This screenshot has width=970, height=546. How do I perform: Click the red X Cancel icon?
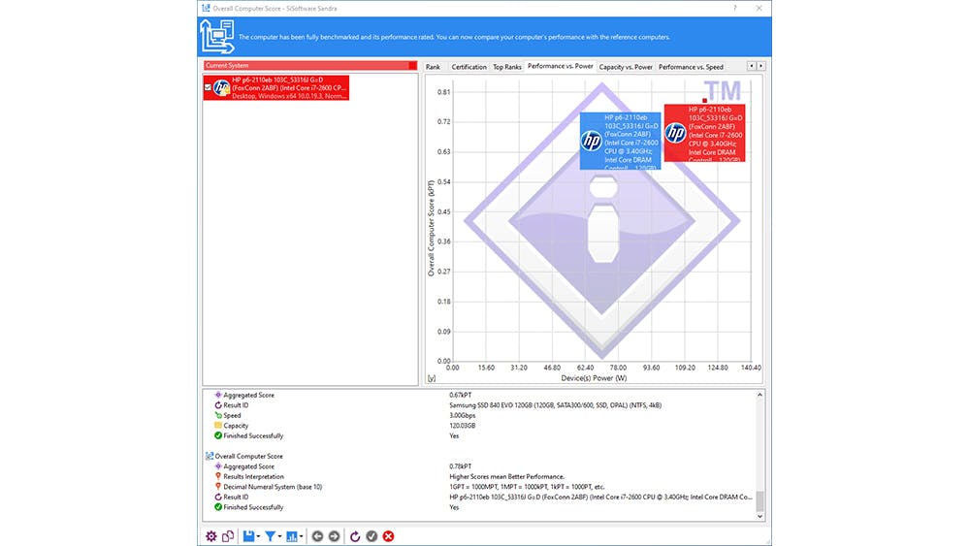pos(389,536)
